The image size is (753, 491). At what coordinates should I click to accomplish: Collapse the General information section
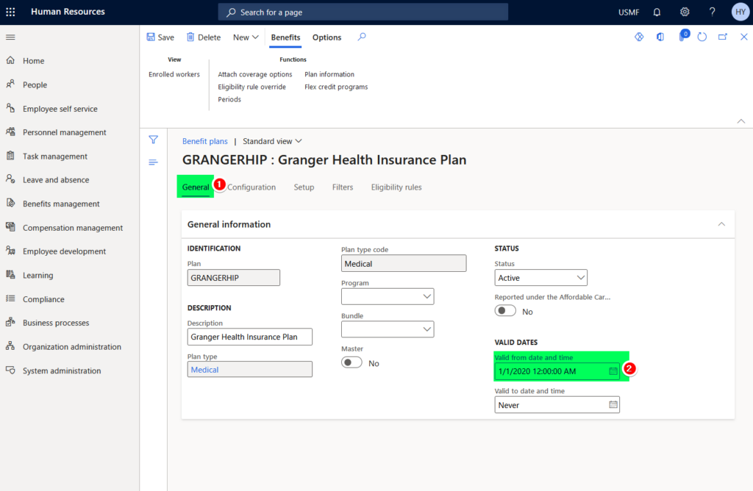(721, 224)
